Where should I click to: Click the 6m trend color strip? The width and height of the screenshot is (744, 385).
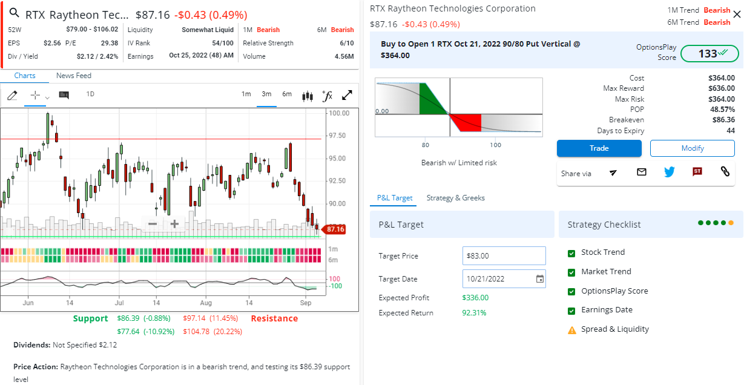pyautogui.click(x=161, y=259)
